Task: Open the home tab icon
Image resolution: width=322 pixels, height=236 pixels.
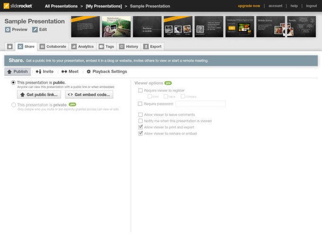Action: (x=9, y=46)
